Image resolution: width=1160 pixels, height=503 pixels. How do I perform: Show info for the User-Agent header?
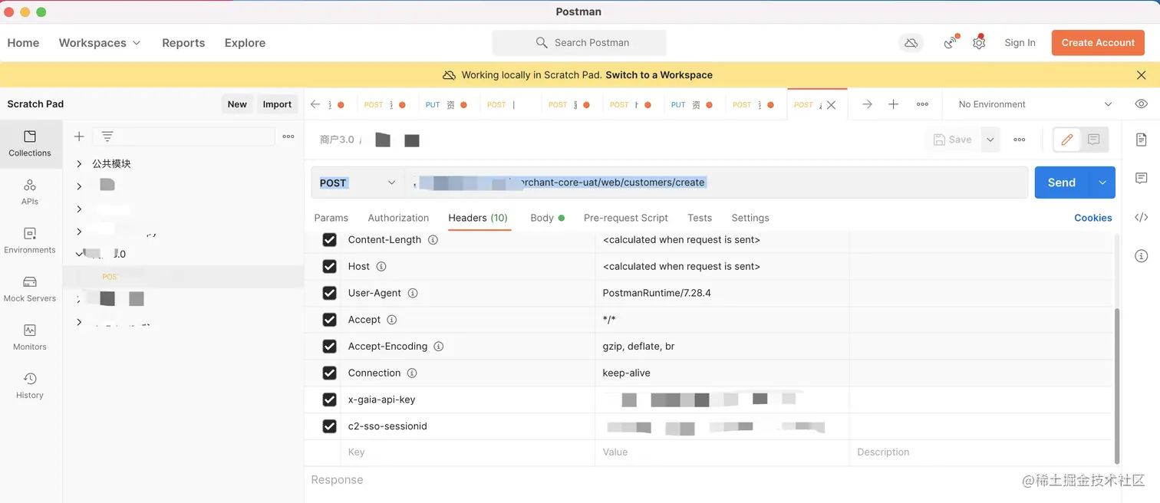click(x=413, y=293)
